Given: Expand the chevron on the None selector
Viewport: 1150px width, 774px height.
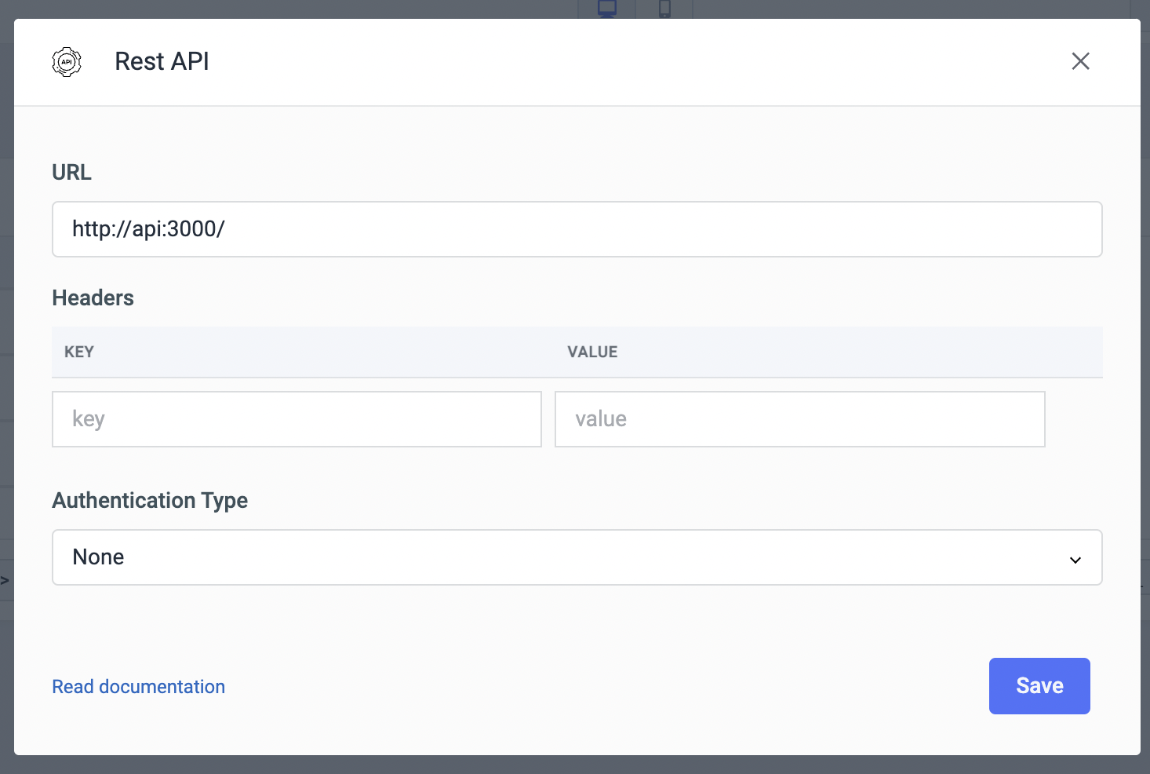Looking at the screenshot, I should pos(1074,559).
